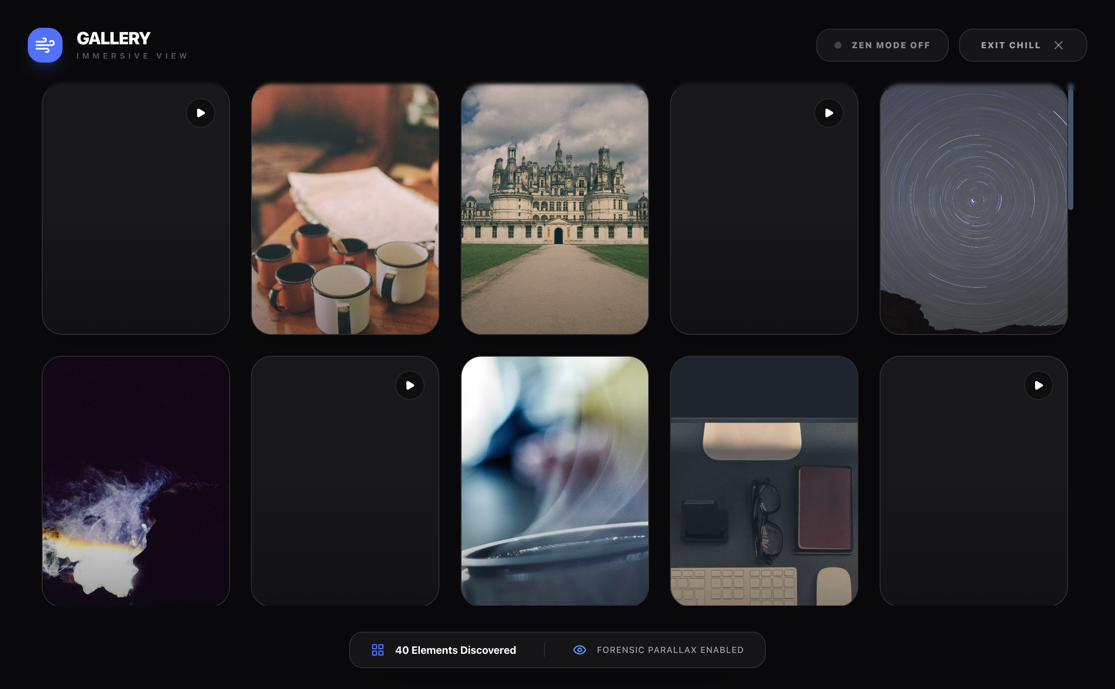
Task: Click Forensic Parallax Enabled text
Action: (670, 650)
